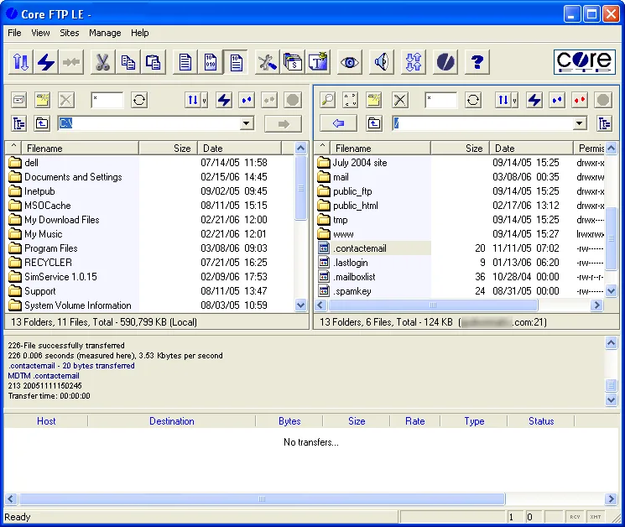
Task: Click the Quick Connect lightning bolt toolbar icon
Action: coord(46,62)
